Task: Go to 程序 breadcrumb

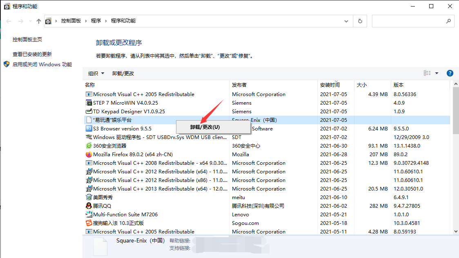Action: 96,21
